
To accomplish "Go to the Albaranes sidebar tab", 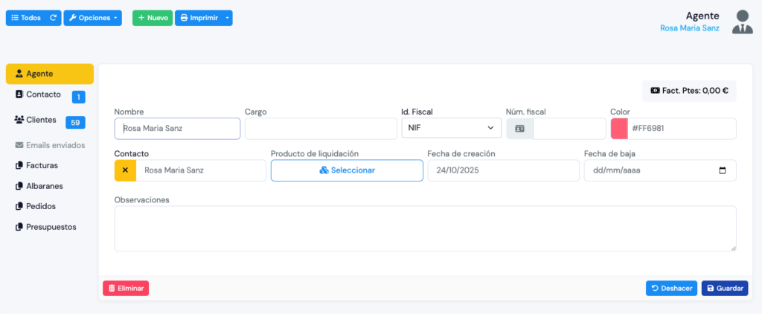I will coord(44,186).
